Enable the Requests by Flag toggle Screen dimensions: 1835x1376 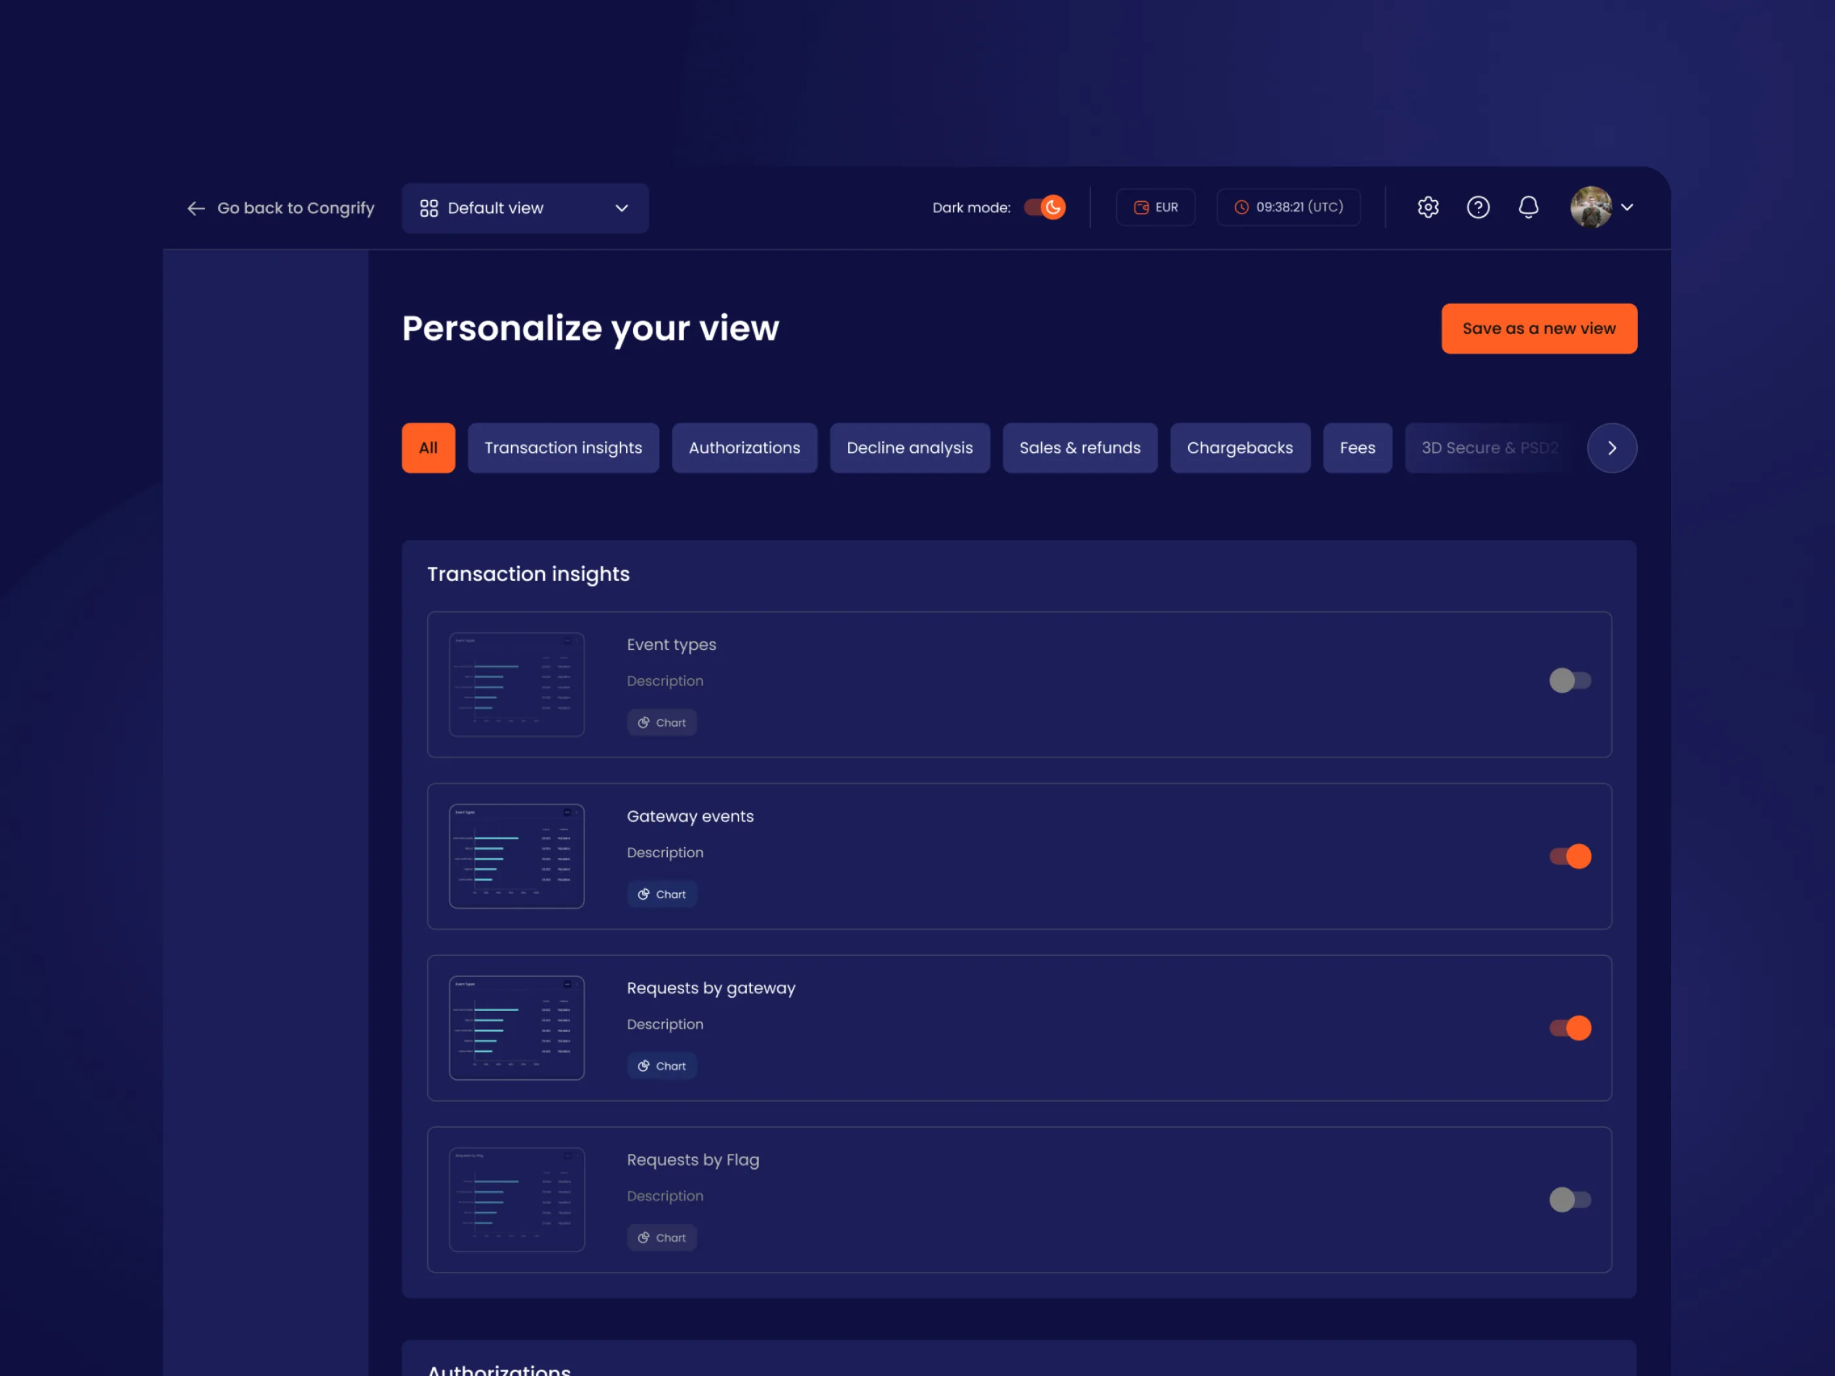[x=1570, y=1200]
